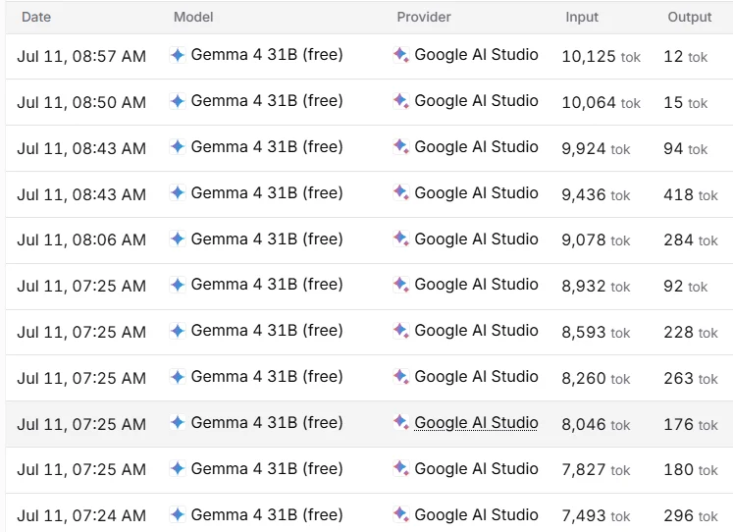This screenshot has height=532, width=733.
Task: Open Google AI Studio provider in 08:50 AM row
Action: point(476,101)
